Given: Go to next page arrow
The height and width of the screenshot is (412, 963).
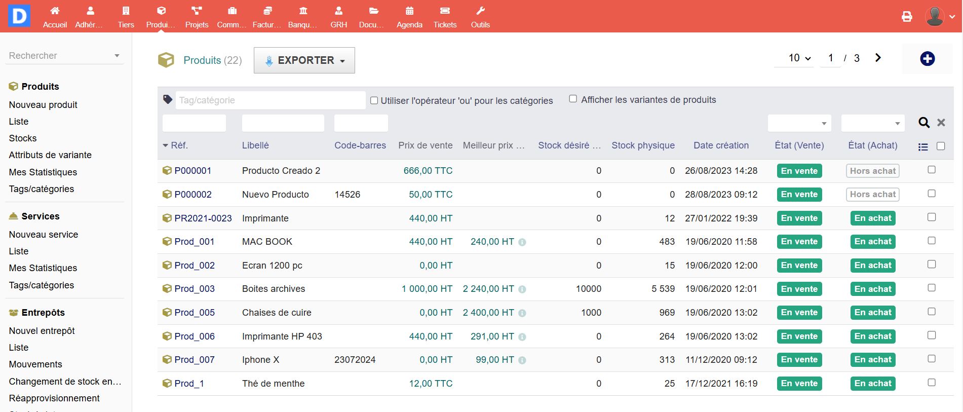Looking at the screenshot, I should (878, 58).
